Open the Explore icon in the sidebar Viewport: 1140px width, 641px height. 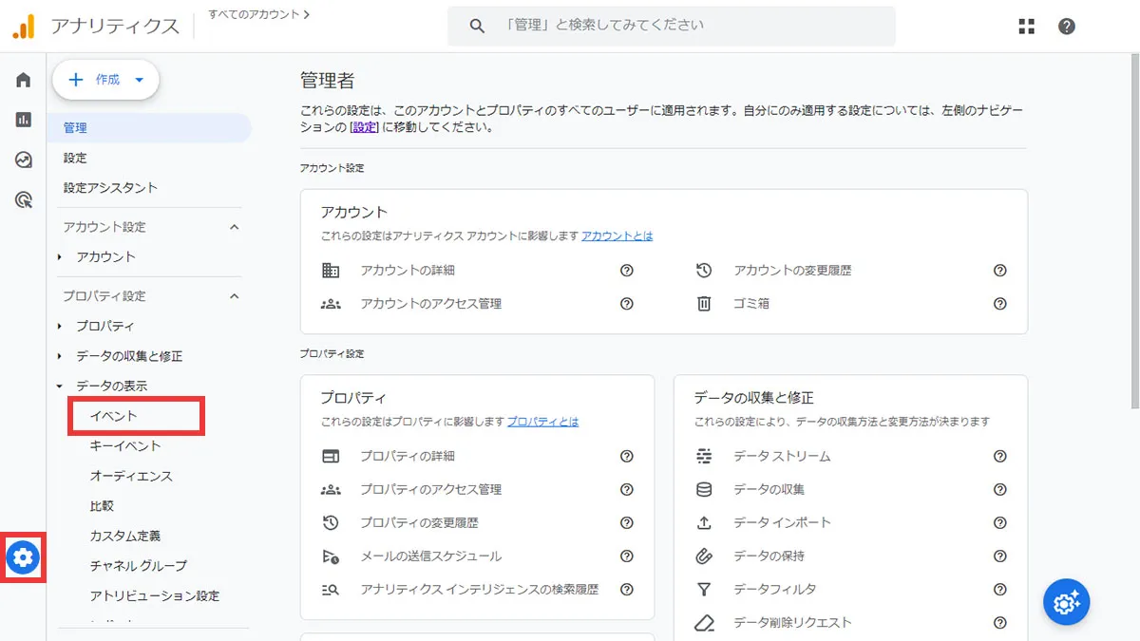coord(22,160)
